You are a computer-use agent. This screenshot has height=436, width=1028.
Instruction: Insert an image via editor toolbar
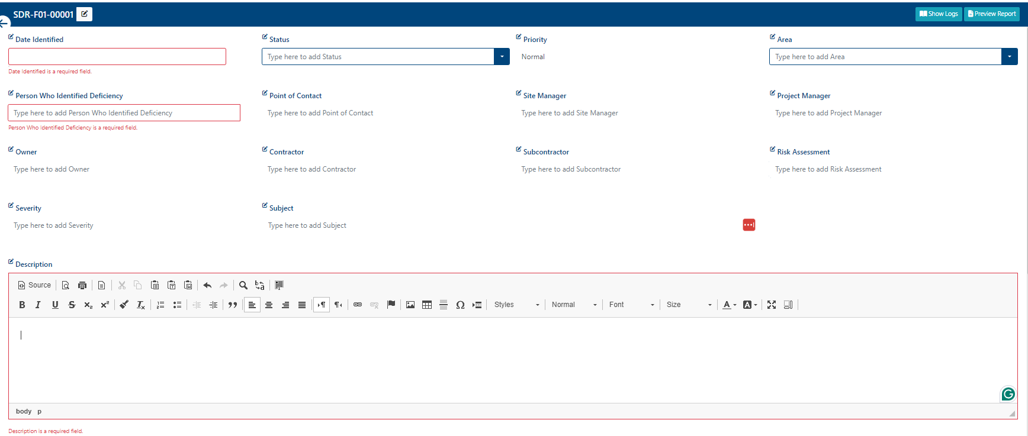point(410,305)
